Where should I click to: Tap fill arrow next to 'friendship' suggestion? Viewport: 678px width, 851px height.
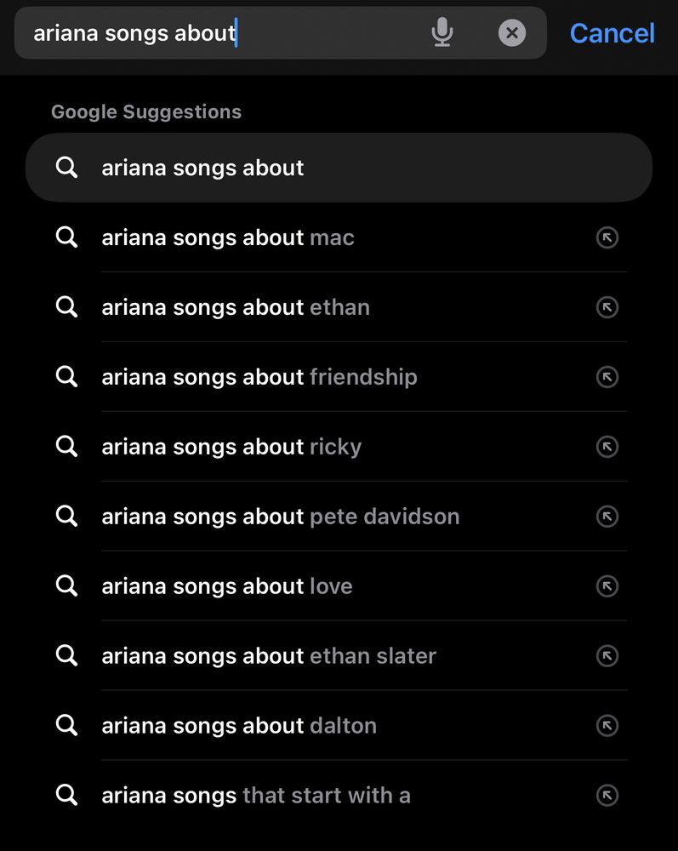point(607,377)
